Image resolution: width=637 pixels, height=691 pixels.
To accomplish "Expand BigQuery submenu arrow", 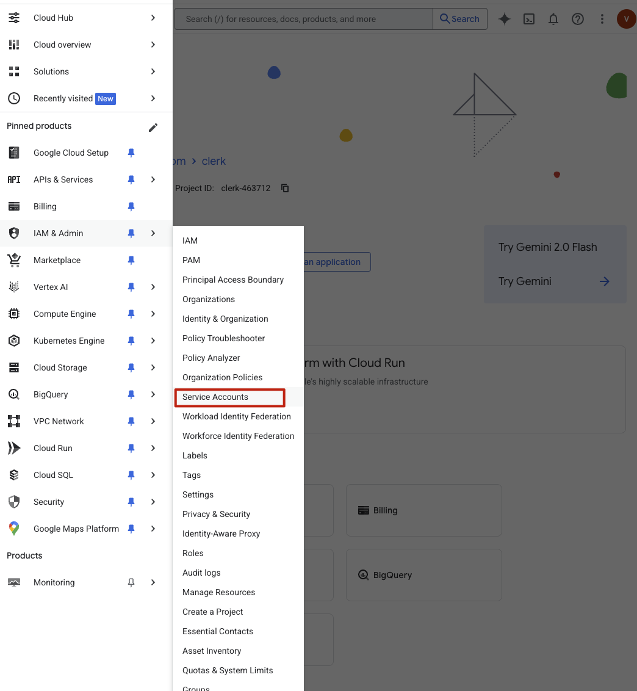I will coord(153,394).
